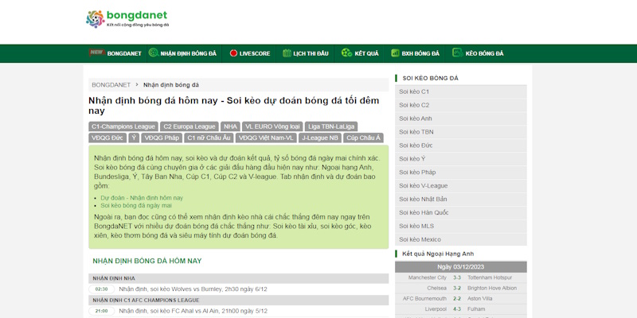
Task: Open Soi kèo bóng đá ngày mai link
Action: point(136,205)
